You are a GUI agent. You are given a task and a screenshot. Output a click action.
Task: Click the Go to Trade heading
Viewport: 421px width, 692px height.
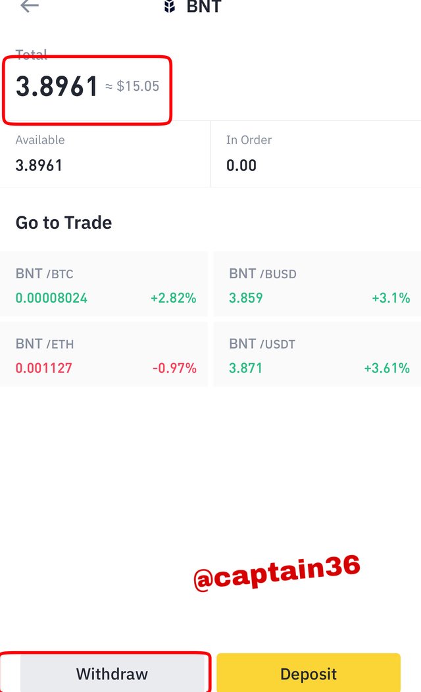[64, 222]
